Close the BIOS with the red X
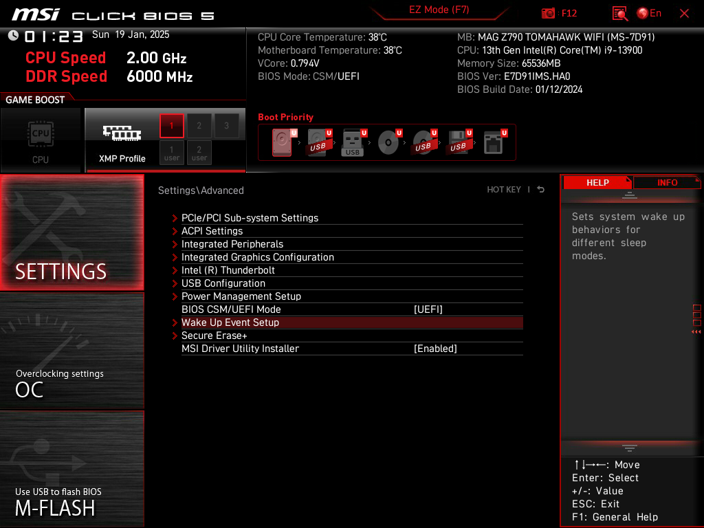This screenshot has width=704, height=528. (684, 14)
